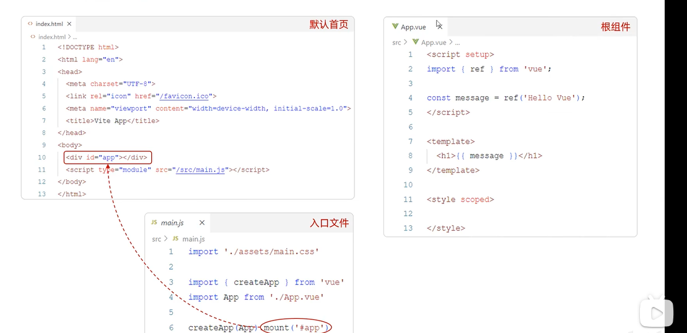Select the index.html tab
Image resolution: width=687 pixels, height=333 pixels.
coord(49,24)
